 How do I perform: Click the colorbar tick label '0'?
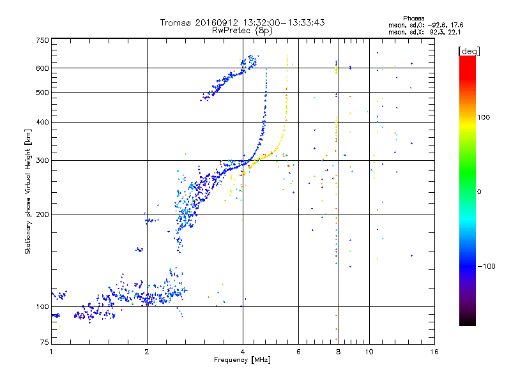click(479, 192)
